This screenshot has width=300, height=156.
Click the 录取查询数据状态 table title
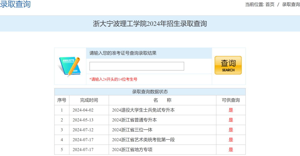pyautogui.click(x=150, y=92)
